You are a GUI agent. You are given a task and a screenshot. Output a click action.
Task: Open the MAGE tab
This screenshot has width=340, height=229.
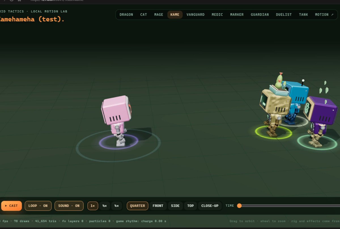click(x=159, y=15)
